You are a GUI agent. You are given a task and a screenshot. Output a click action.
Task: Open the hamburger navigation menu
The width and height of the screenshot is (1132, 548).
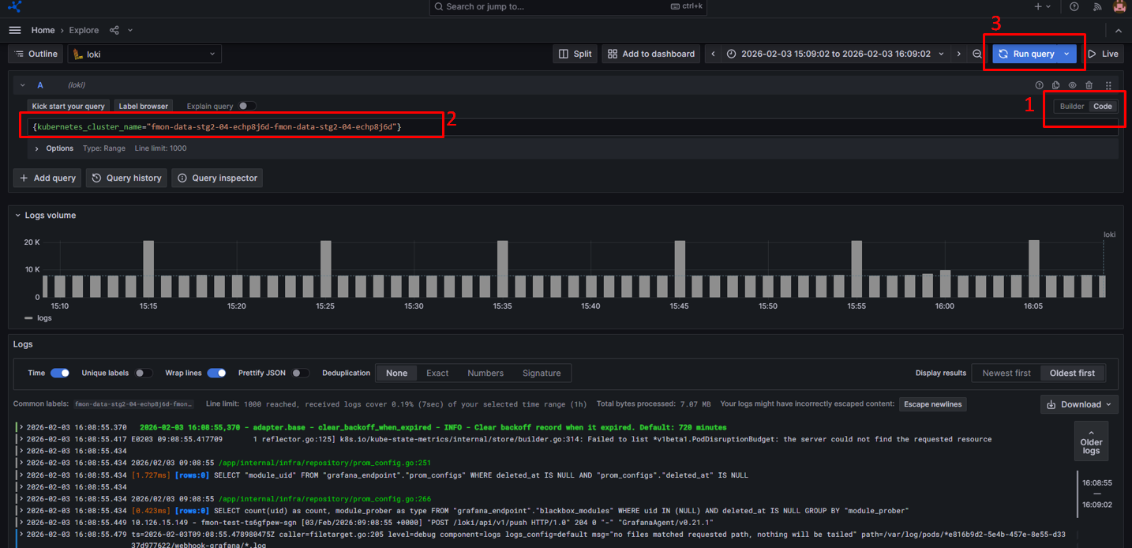pyautogui.click(x=14, y=30)
